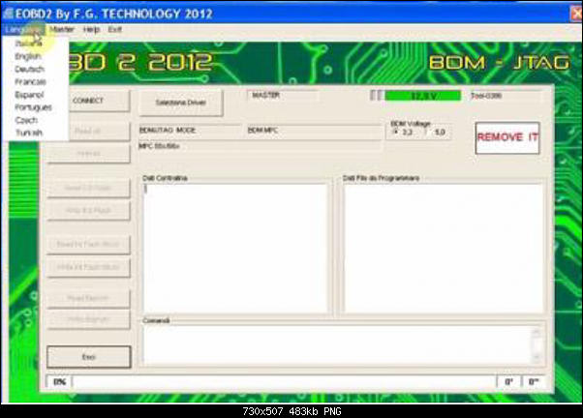Select the 3.3 BDM Voltage radio button
The width and height of the screenshot is (583, 418).
(396, 132)
